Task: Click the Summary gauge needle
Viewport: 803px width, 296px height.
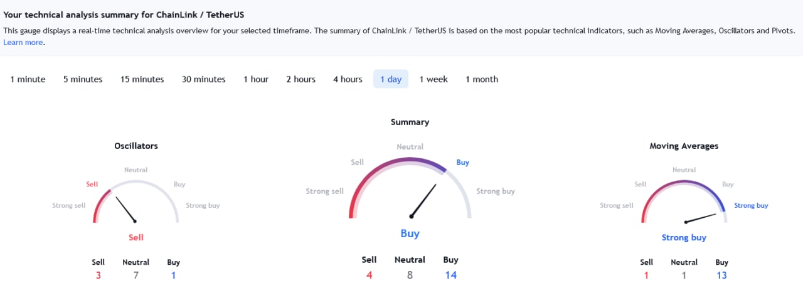Action: (x=423, y=200)
